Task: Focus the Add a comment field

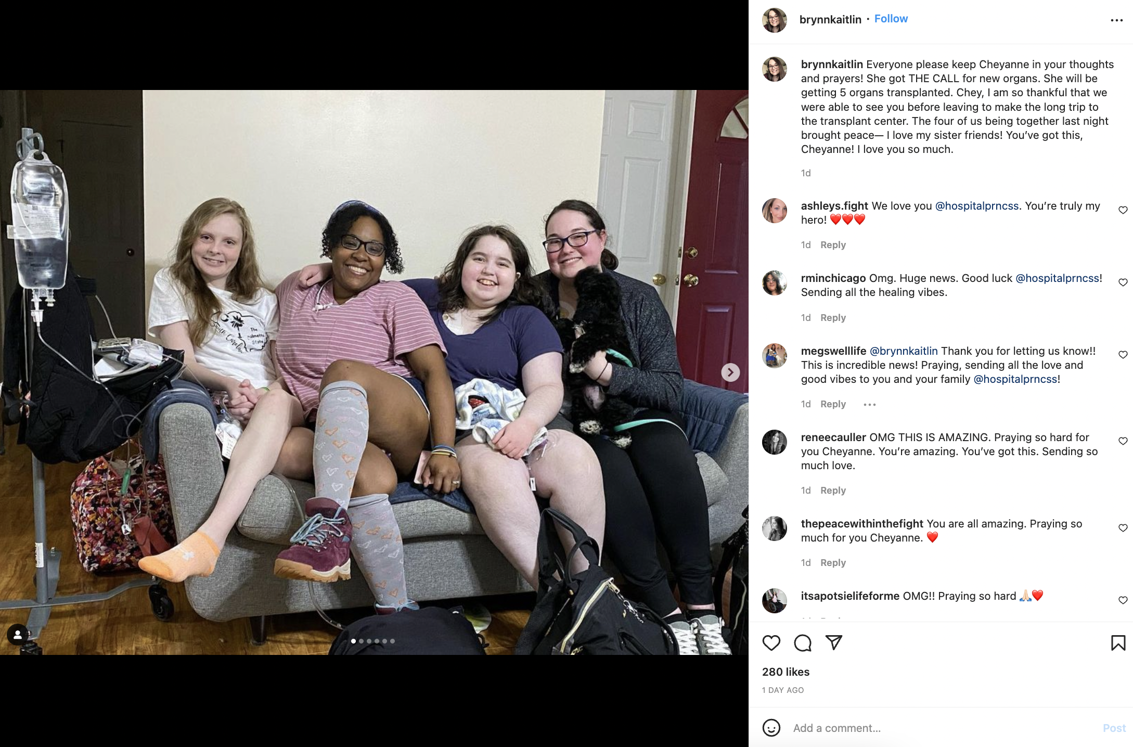Action: point(944,728)
